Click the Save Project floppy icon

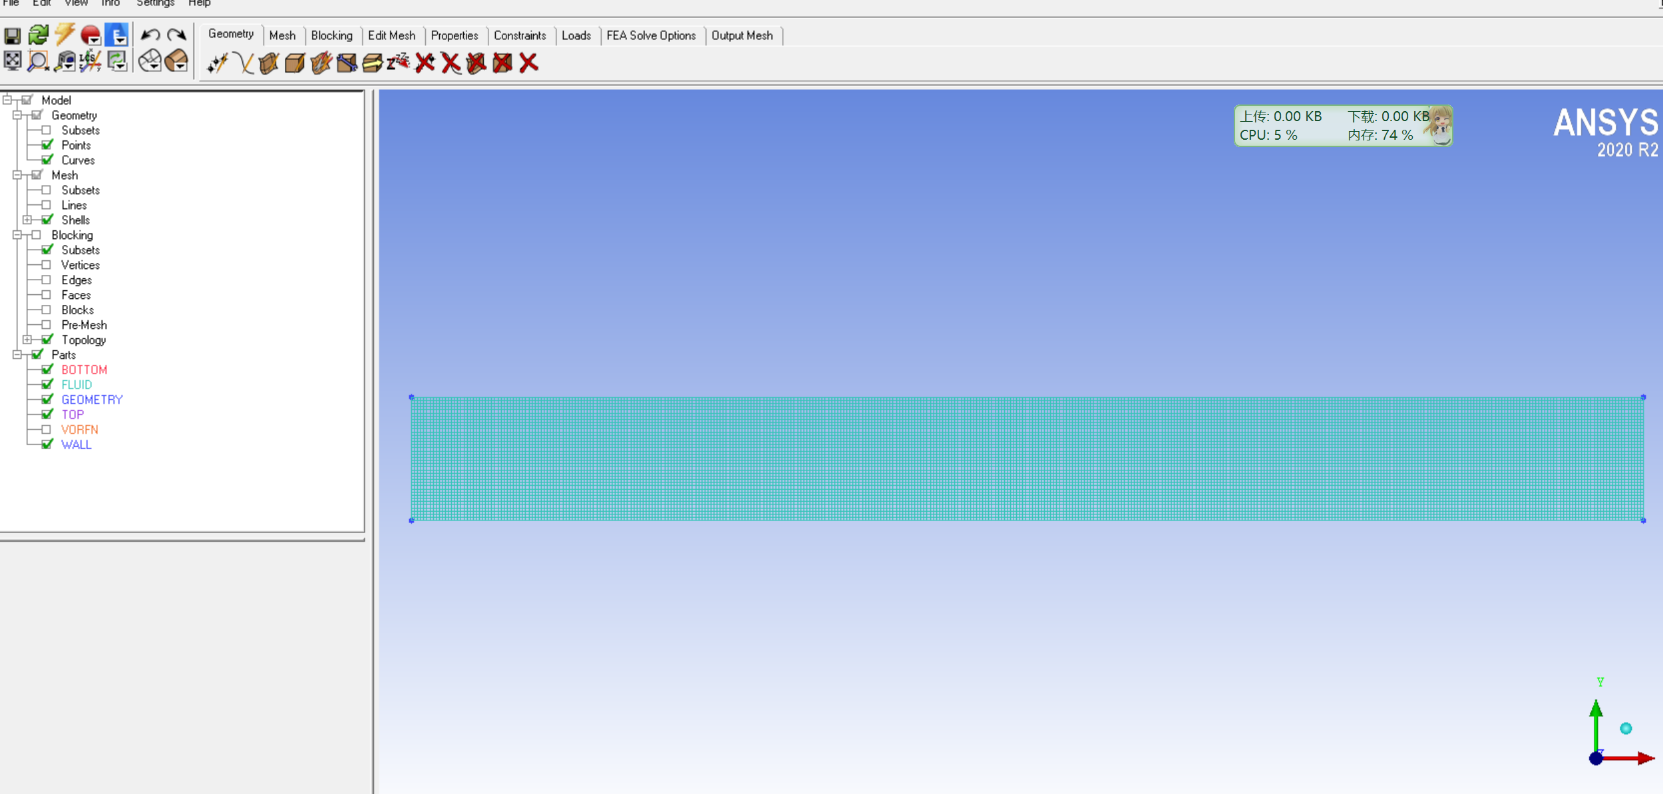(13, 35)
